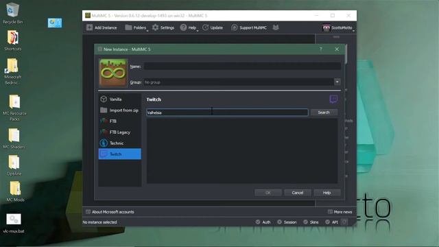Expand the Group combo box arrow
Screen dimensions: 439x247
coord(337,82)
